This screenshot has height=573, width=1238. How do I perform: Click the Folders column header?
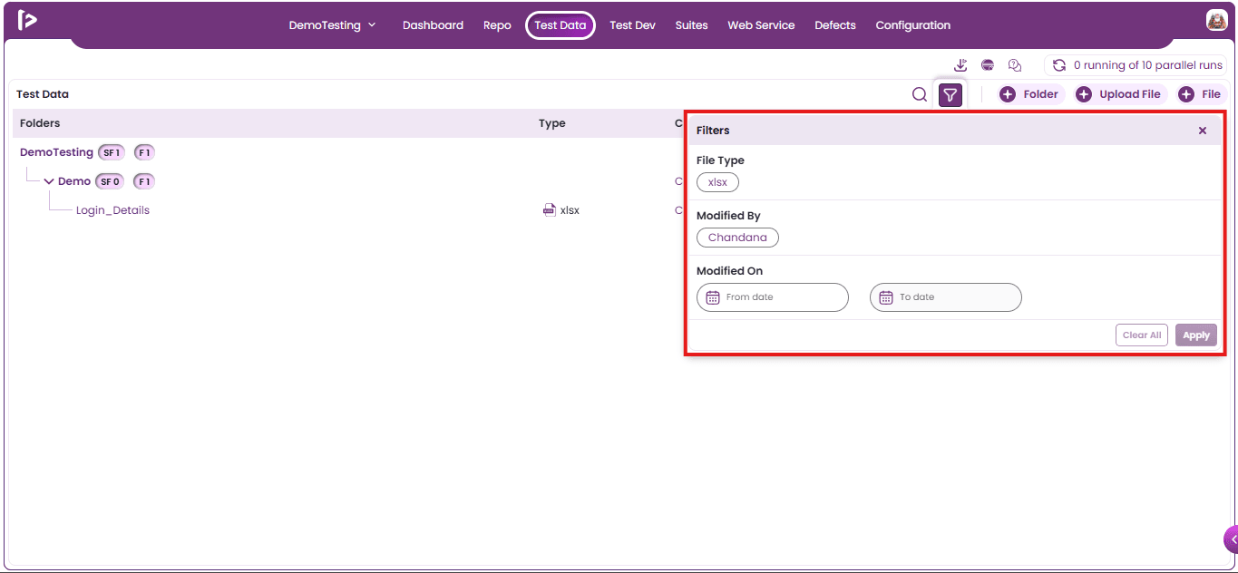[x=40, y=123]
